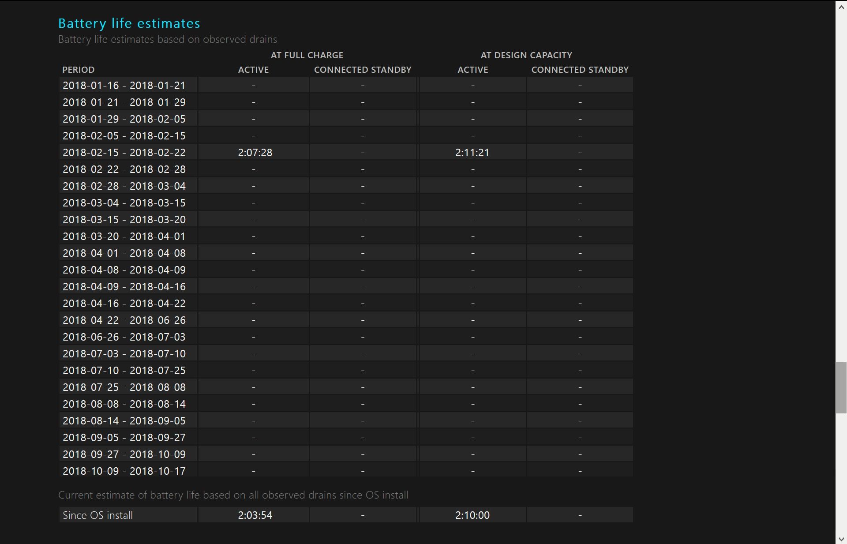Select the Current estimate since OS install caption
Screen dimensions: 847x544
pos(233,495)
